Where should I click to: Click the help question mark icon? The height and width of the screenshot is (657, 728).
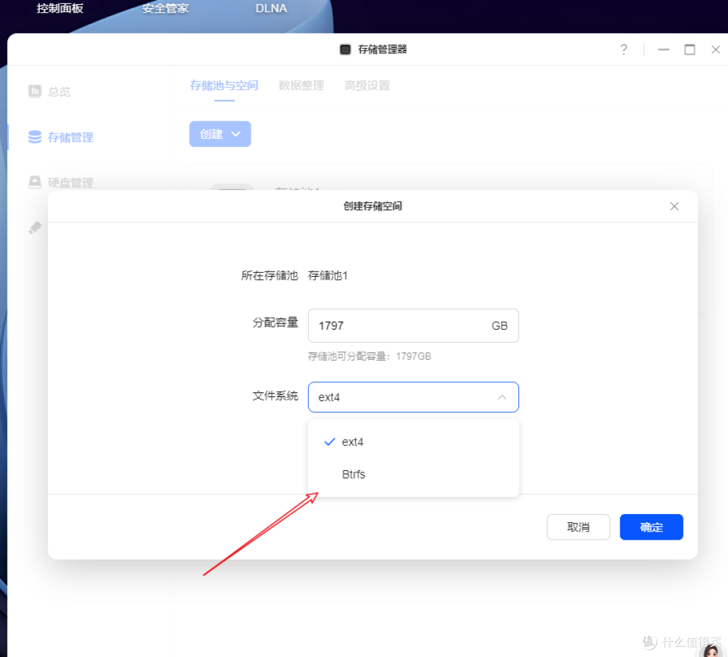click(624, 49)
